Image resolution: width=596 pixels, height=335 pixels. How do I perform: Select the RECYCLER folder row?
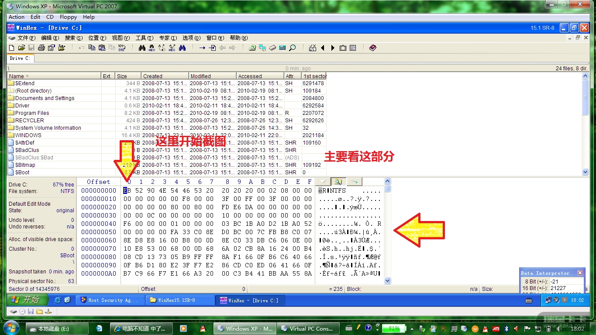pos(166,121)
